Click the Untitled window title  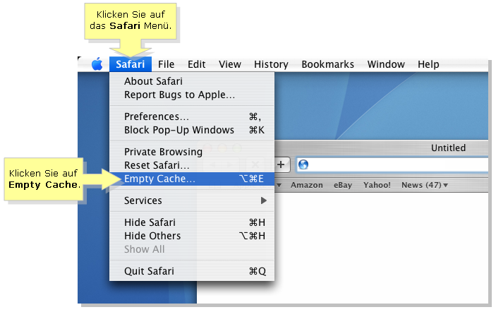point(448,148)
